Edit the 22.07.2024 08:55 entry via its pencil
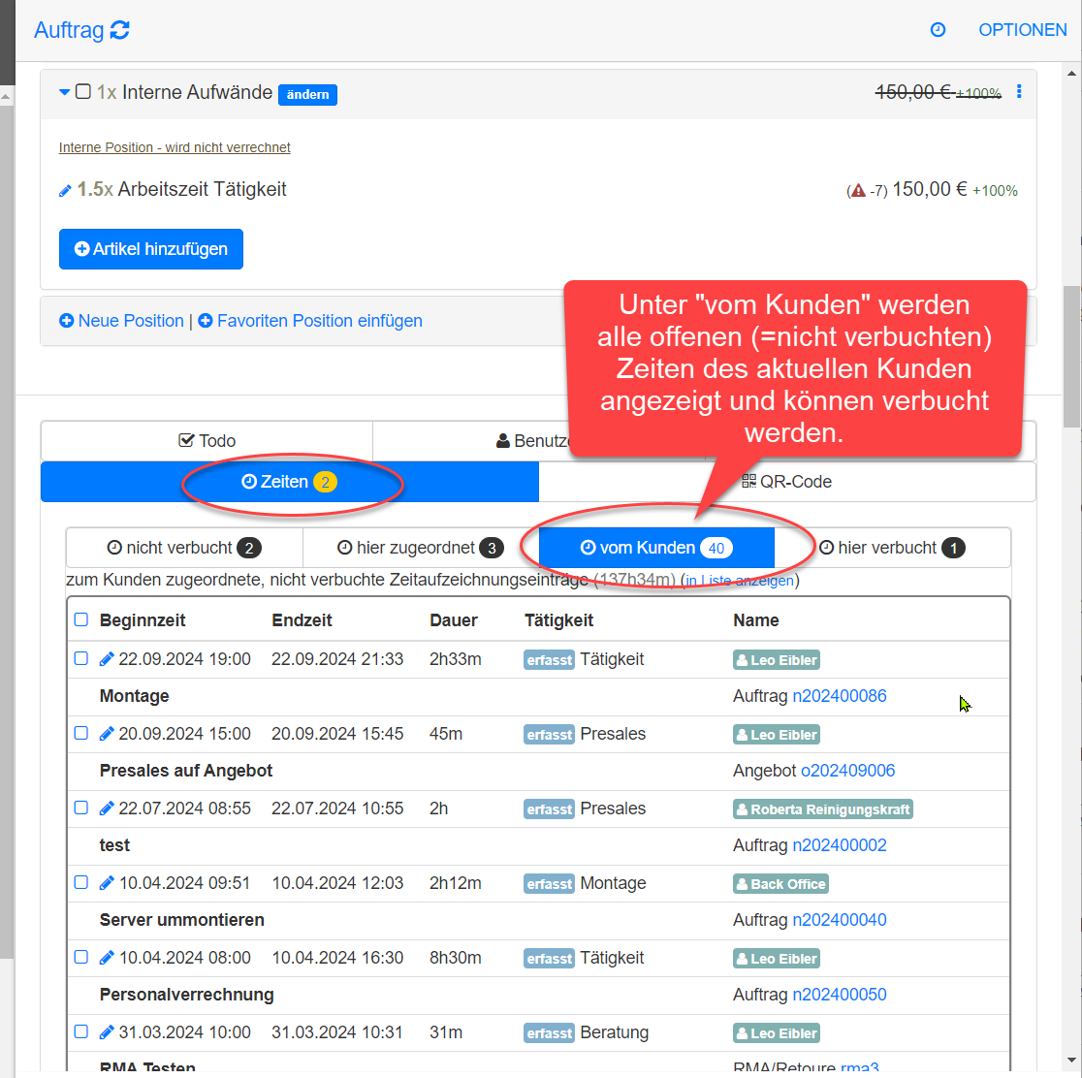This screenshot has height=1078, width=1082. [x=107, y=808]
